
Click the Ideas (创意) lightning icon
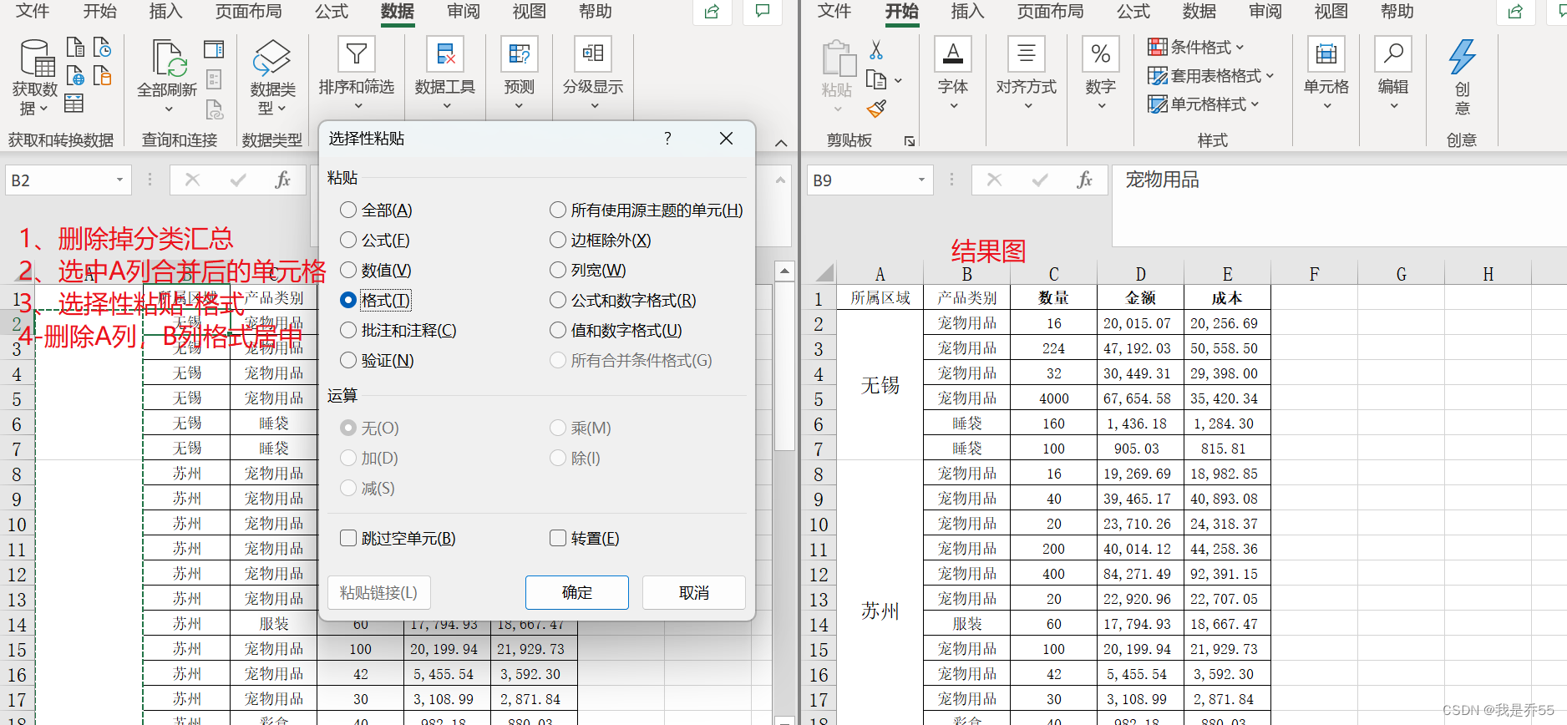(x=1462, y=57)
